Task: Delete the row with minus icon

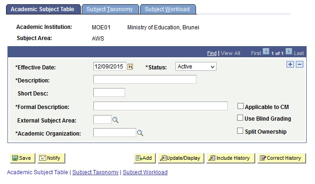Action: coord(300,64)
